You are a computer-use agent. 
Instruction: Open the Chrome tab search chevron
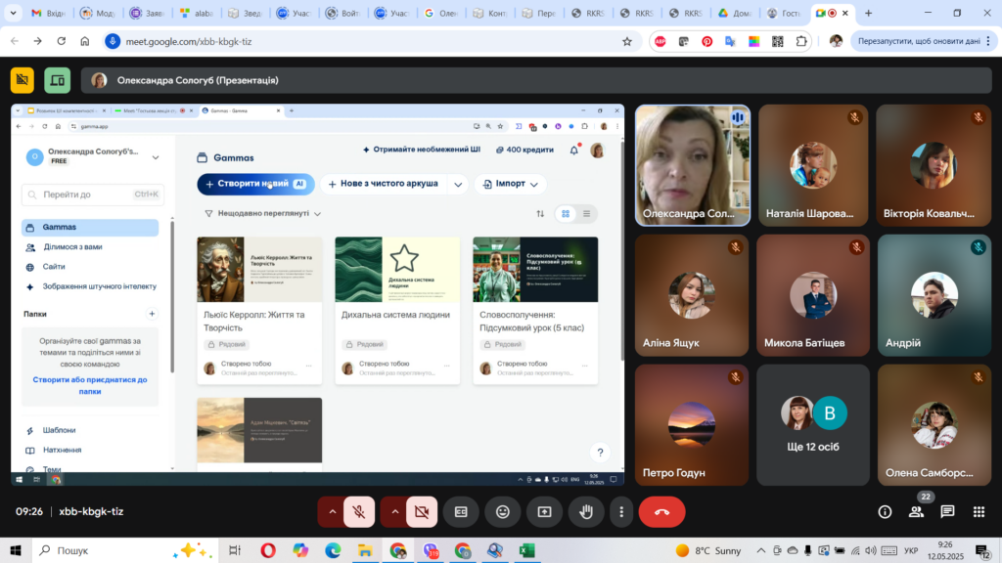13,13
